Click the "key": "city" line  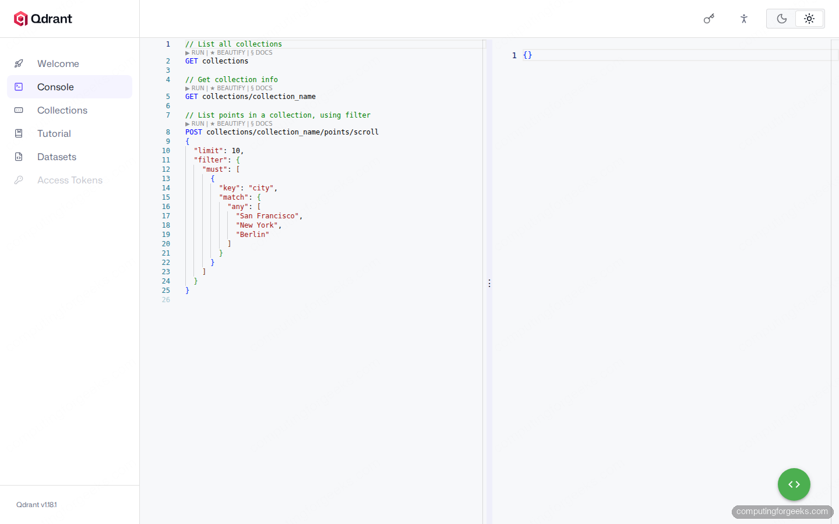[x=248, y=188]
